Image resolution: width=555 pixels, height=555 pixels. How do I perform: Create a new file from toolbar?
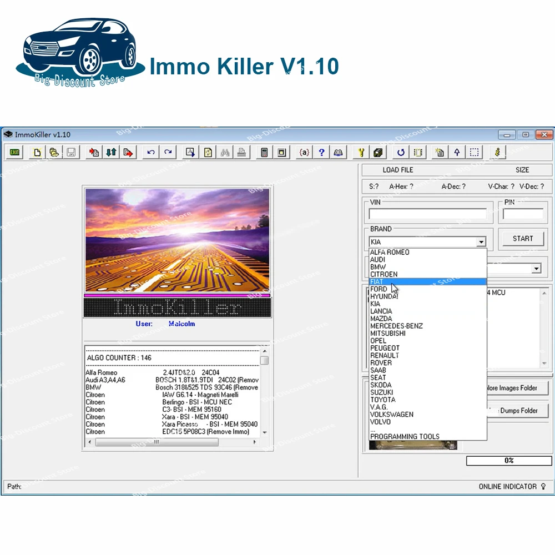(37, 153)
